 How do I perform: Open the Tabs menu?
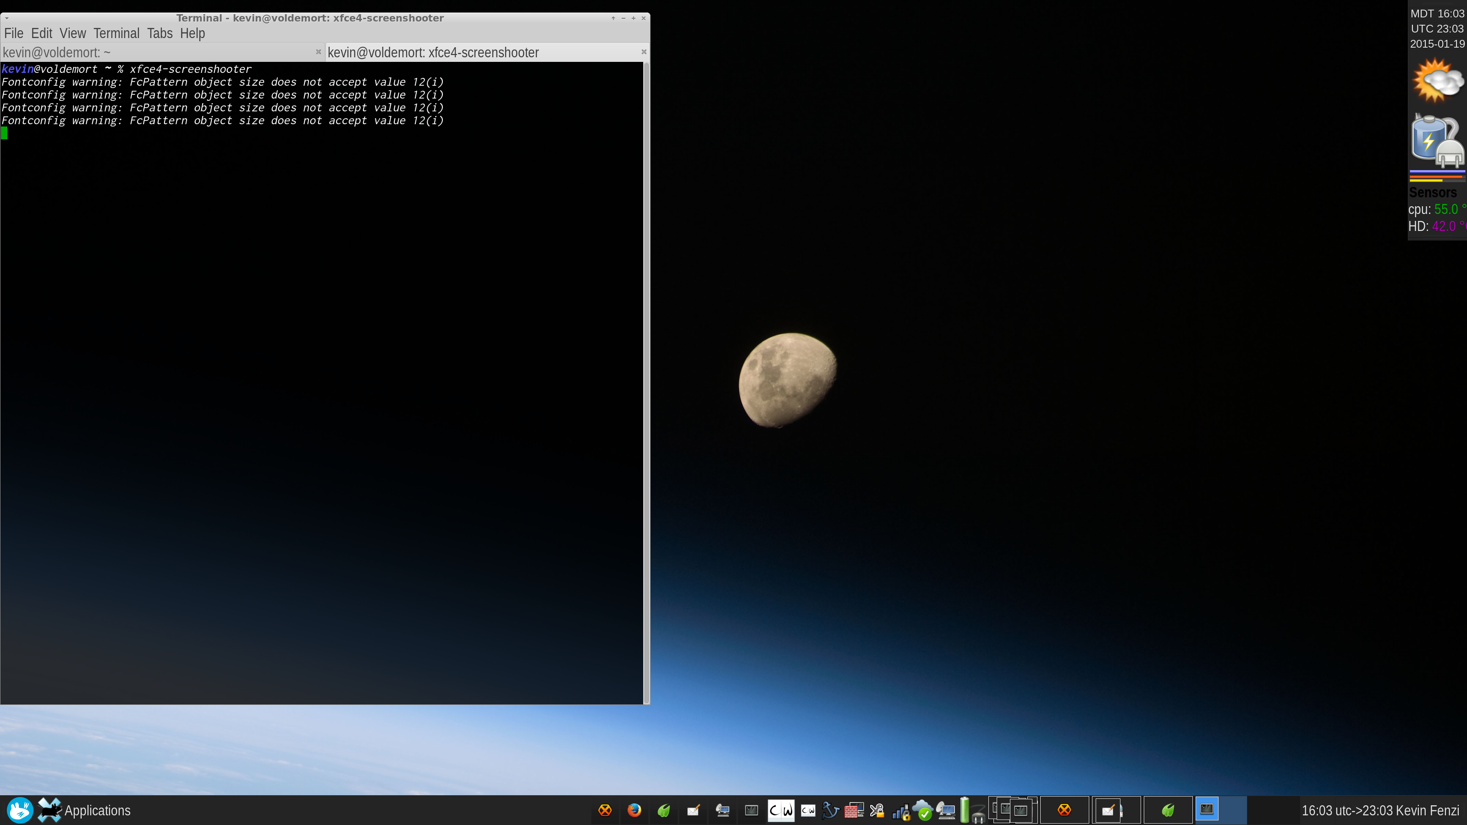pyautogui.click(x=160, y=33)
